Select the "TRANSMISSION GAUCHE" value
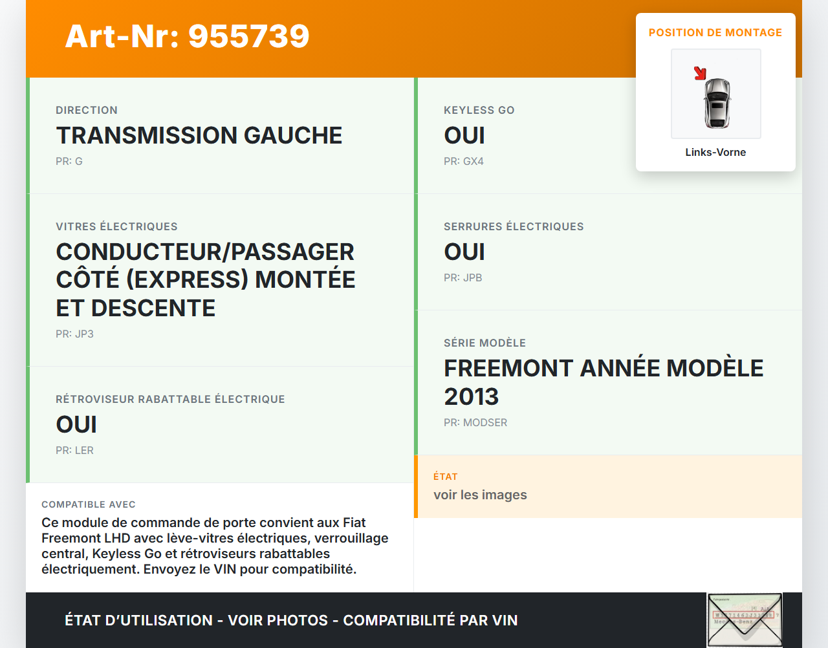The width and height of the screenshot is (828, 648). point(199,135)
